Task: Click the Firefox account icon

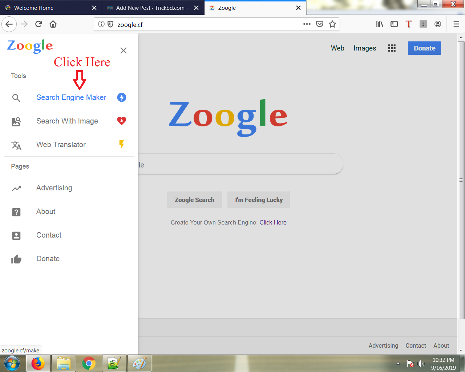Action: coord(438,24)
